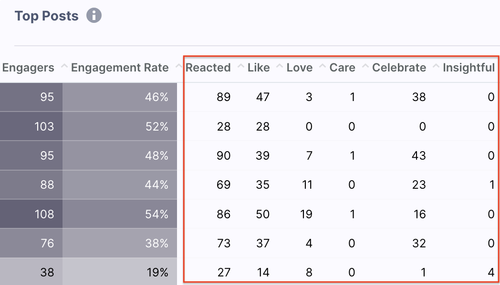Click sort caret left of Engagement Rate
The image size is (500, 285).
point(64,66)
